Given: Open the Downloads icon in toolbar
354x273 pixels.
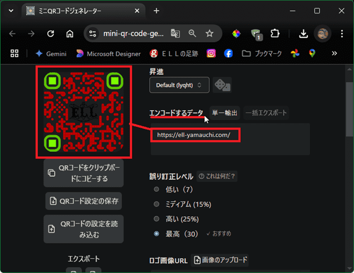Looking at the screenshot, I should click(303, 33).
